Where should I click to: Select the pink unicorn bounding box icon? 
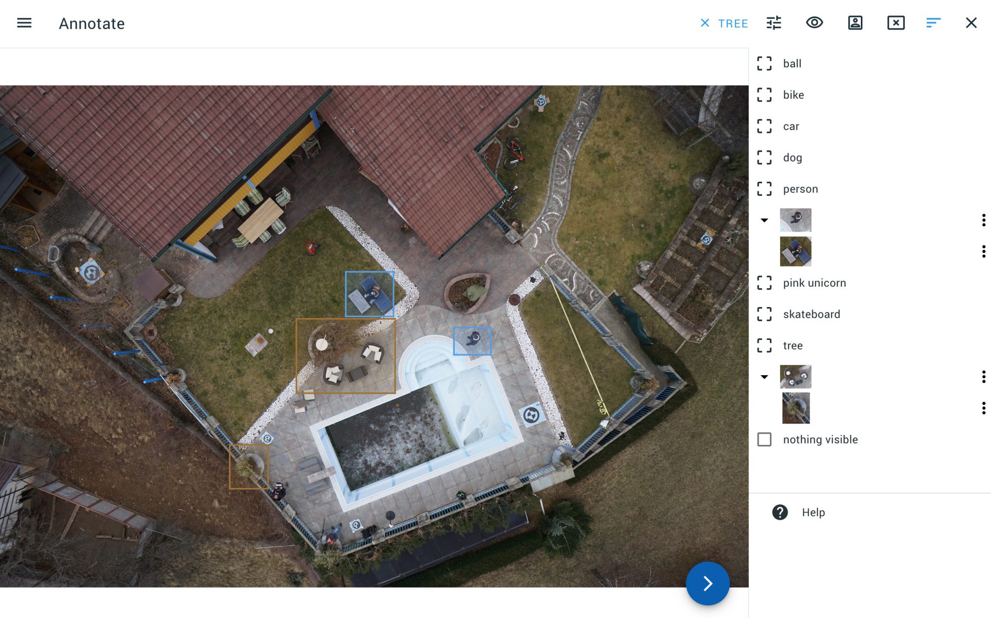pyautogui.click(x=765, y=283)
